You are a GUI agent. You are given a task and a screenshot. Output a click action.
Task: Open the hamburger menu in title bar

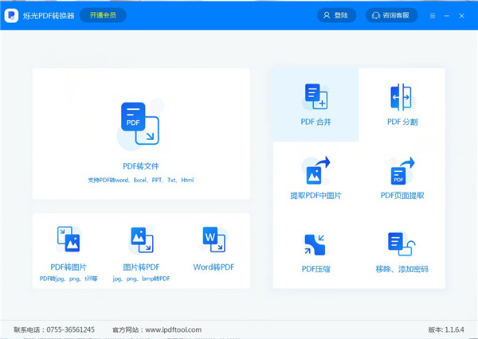pyautogui.click(x=433, y=16)
